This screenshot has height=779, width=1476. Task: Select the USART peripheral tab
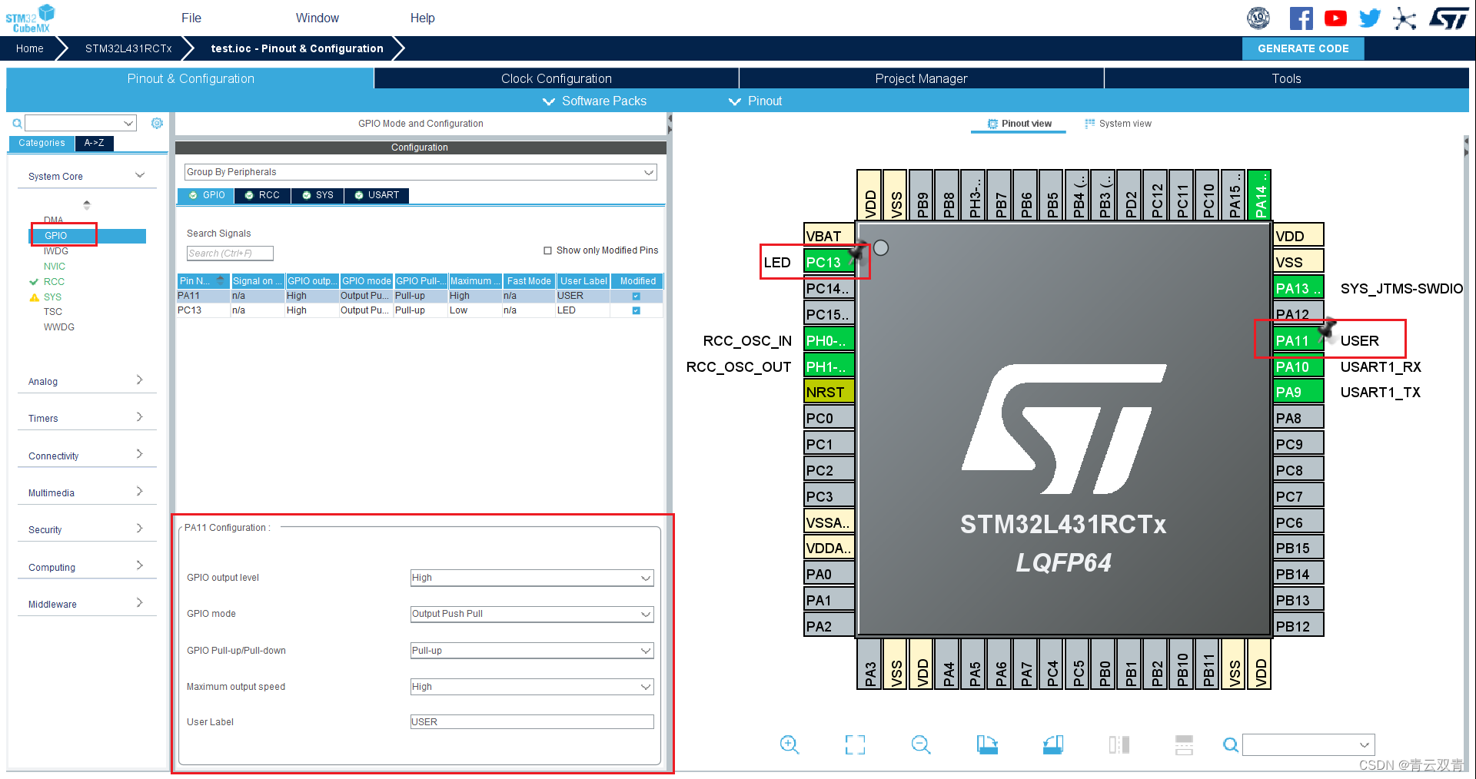pyautogui.click(x=377, y=195)
